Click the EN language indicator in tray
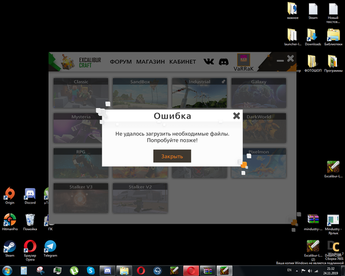Image resolution: width=345 pixels, height=276 pixels. [x=289, y=270]
